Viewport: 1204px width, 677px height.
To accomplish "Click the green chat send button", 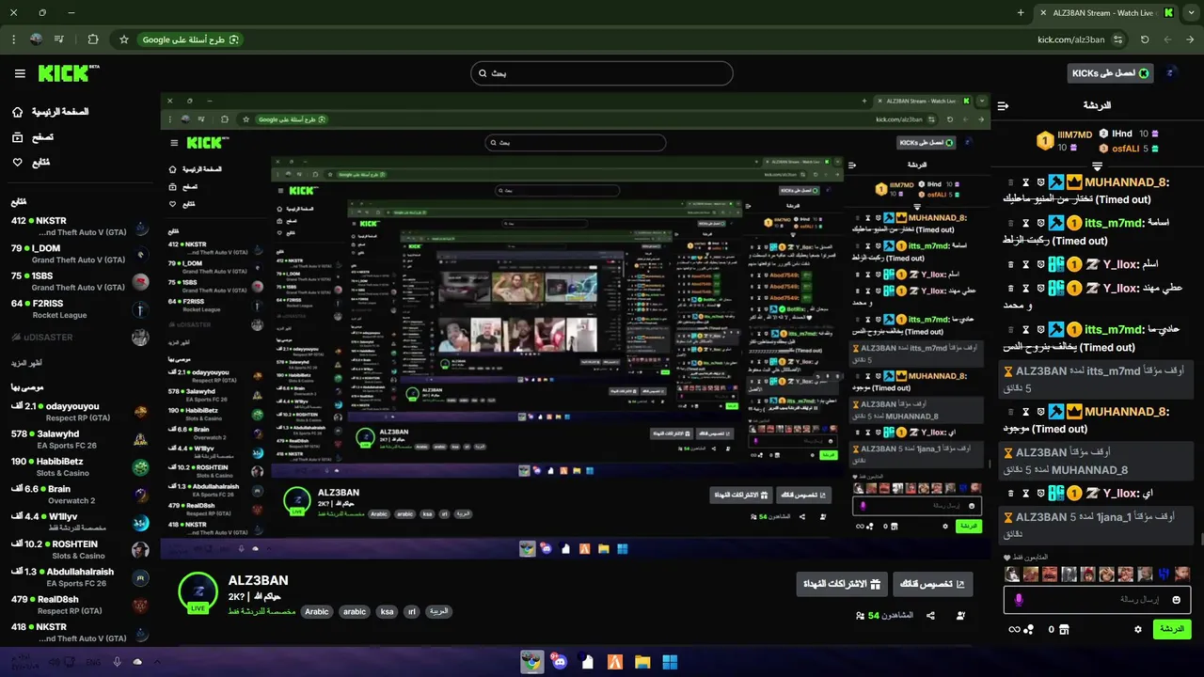I will point(1172,629).
